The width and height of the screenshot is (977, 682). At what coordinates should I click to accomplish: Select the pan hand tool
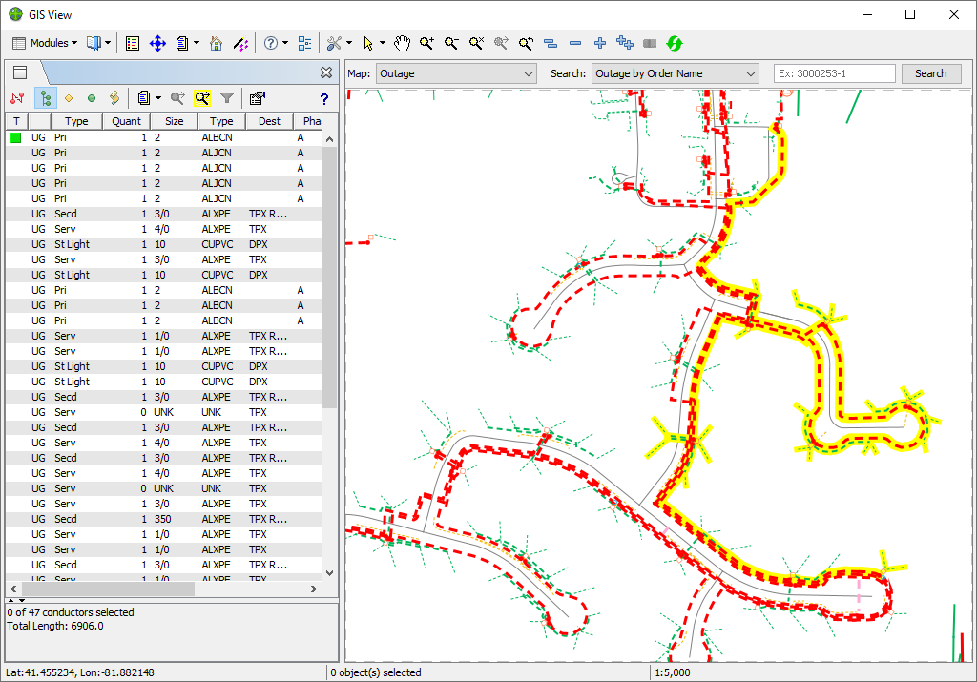(402, 43)
